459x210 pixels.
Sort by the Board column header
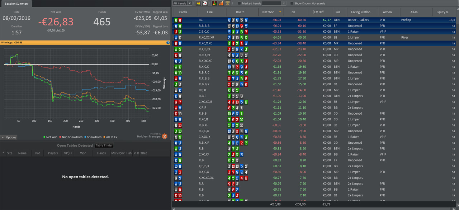click(242, 12)
